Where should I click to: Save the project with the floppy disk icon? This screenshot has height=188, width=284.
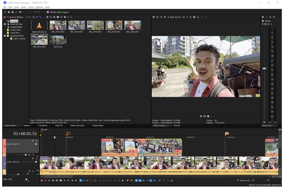[x=12, y=12]
